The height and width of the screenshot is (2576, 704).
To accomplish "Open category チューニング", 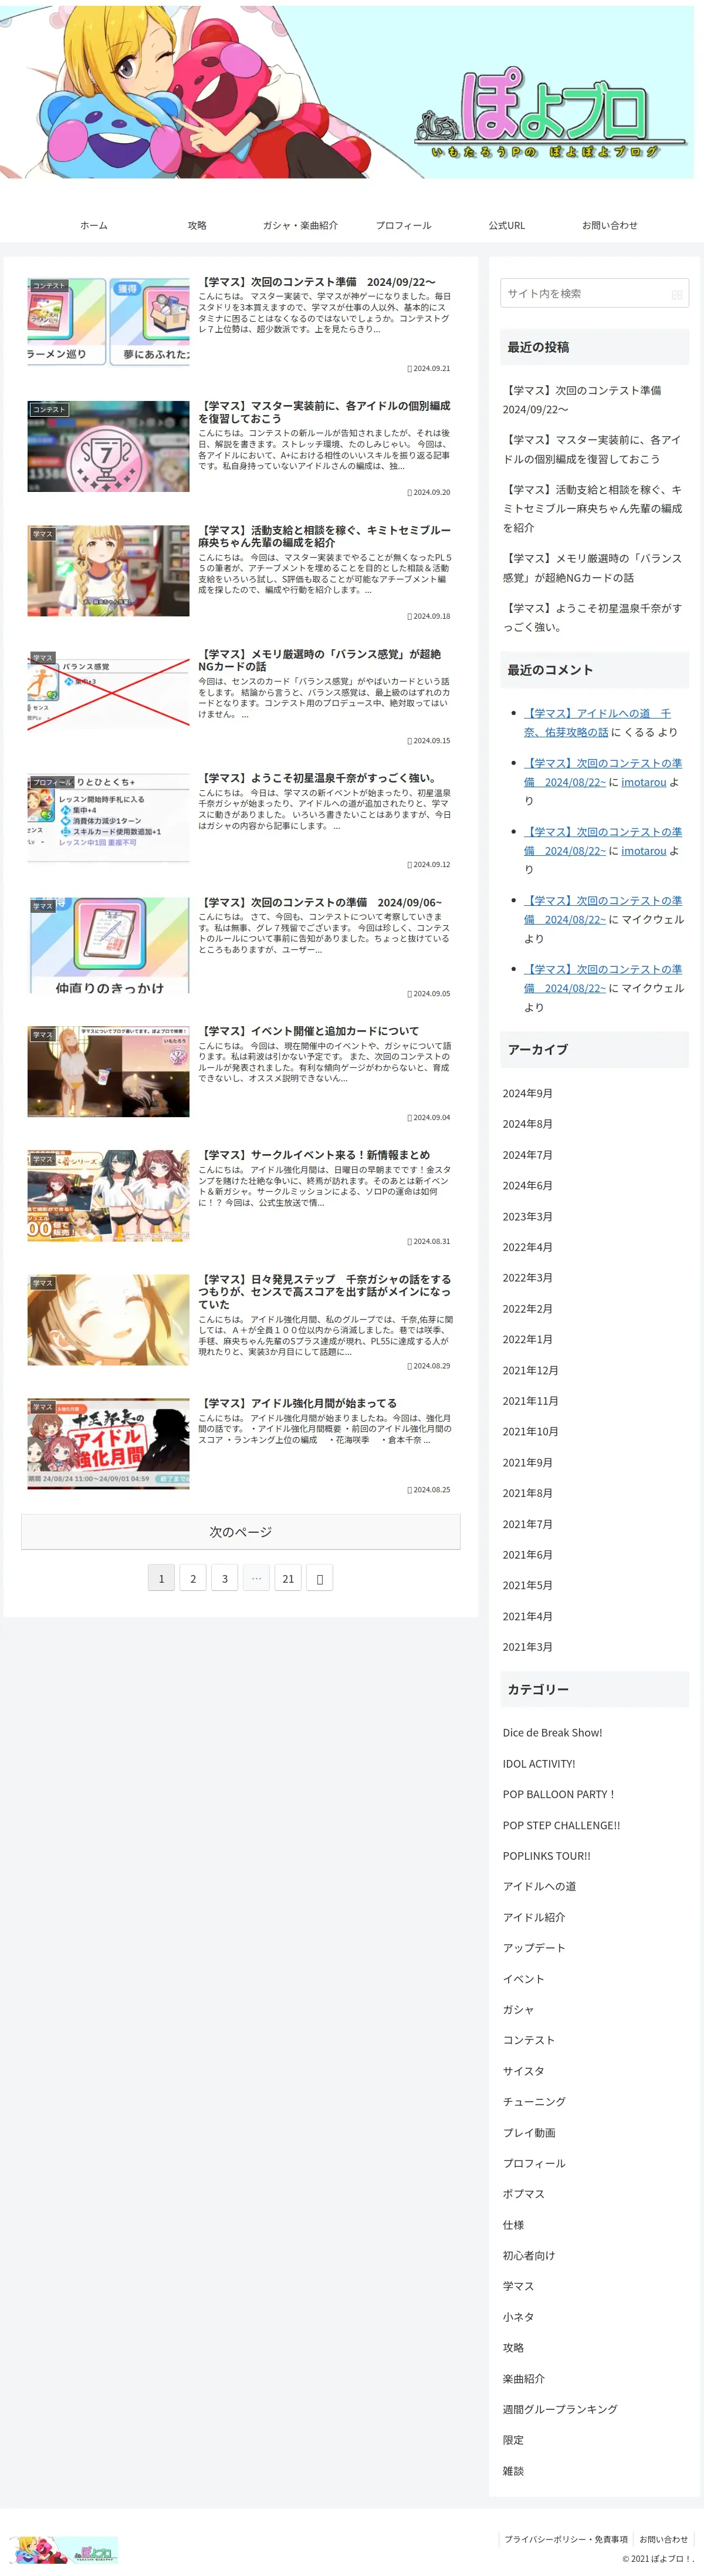I will (533, 2101).
